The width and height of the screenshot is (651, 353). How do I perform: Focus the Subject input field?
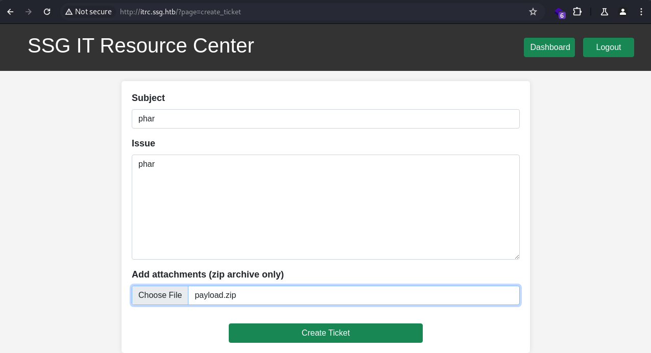click(x=326, y=119)
